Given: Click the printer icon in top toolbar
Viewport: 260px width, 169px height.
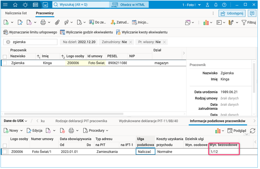Looking at the screenshot, I should coord(43,22).
